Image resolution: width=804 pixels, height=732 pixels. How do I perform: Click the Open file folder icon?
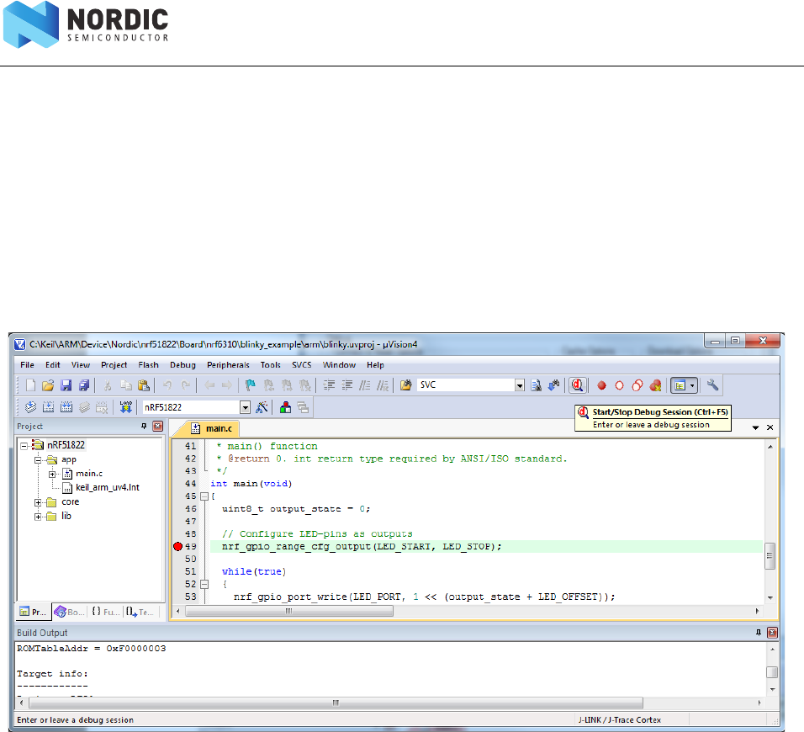[x=48, y=385]
